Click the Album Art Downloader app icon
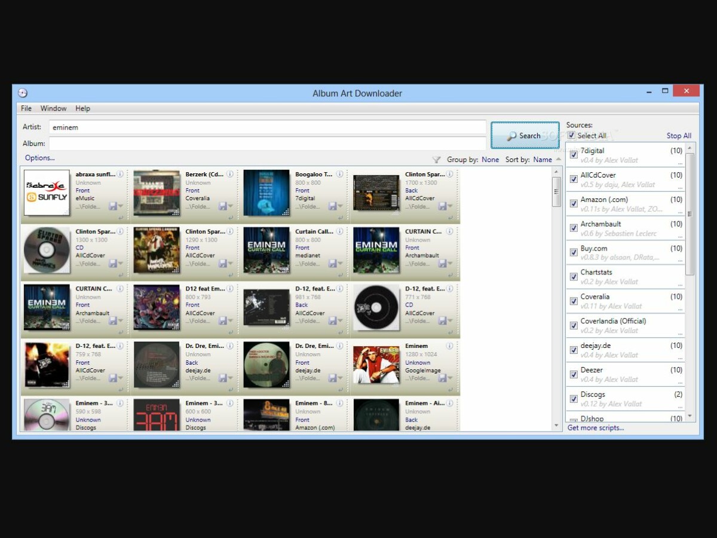The image size is (717, 538). [23, 93]
